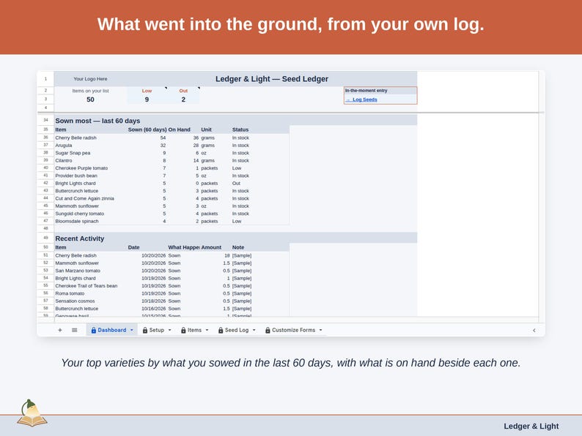582x436 pixels.
Task: Add a new sheet with the plus icon
Action: point(60,330)
